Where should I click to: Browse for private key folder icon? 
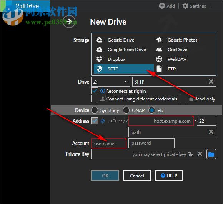[x=211, y=154]
